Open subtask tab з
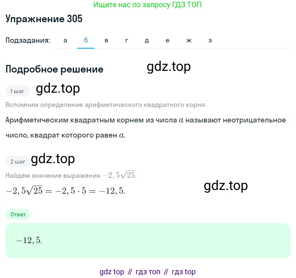This screenshot has height=278, width=296. [x=210, y=40]
